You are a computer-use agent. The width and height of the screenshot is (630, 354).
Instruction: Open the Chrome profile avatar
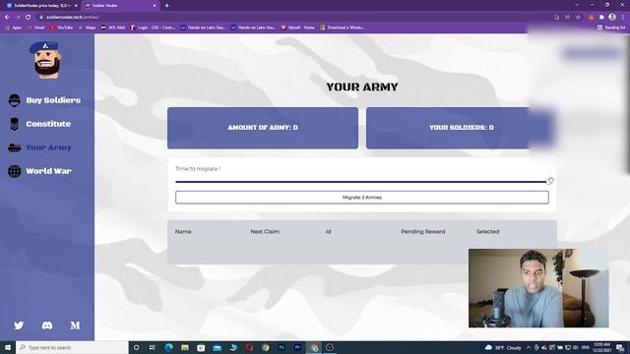click(x=612, y=17)
